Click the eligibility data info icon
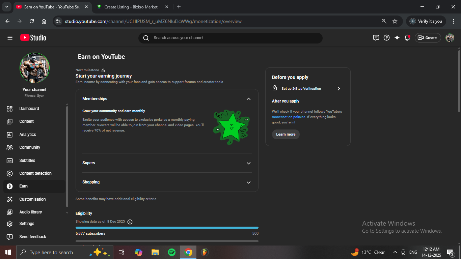Image resolution: width=461 pixels, height=259 pixels. (130, 222)
